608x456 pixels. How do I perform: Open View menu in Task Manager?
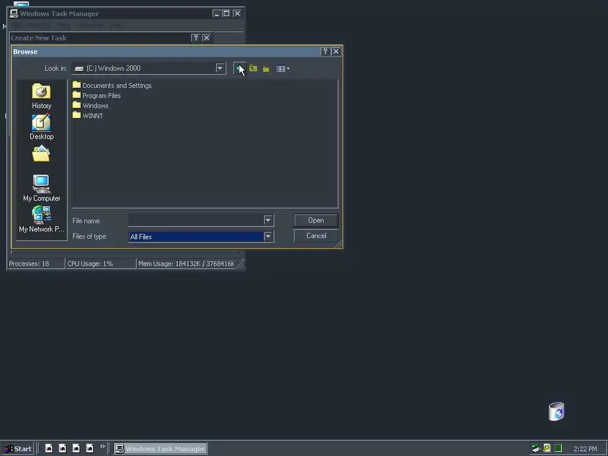coord(64,25)
